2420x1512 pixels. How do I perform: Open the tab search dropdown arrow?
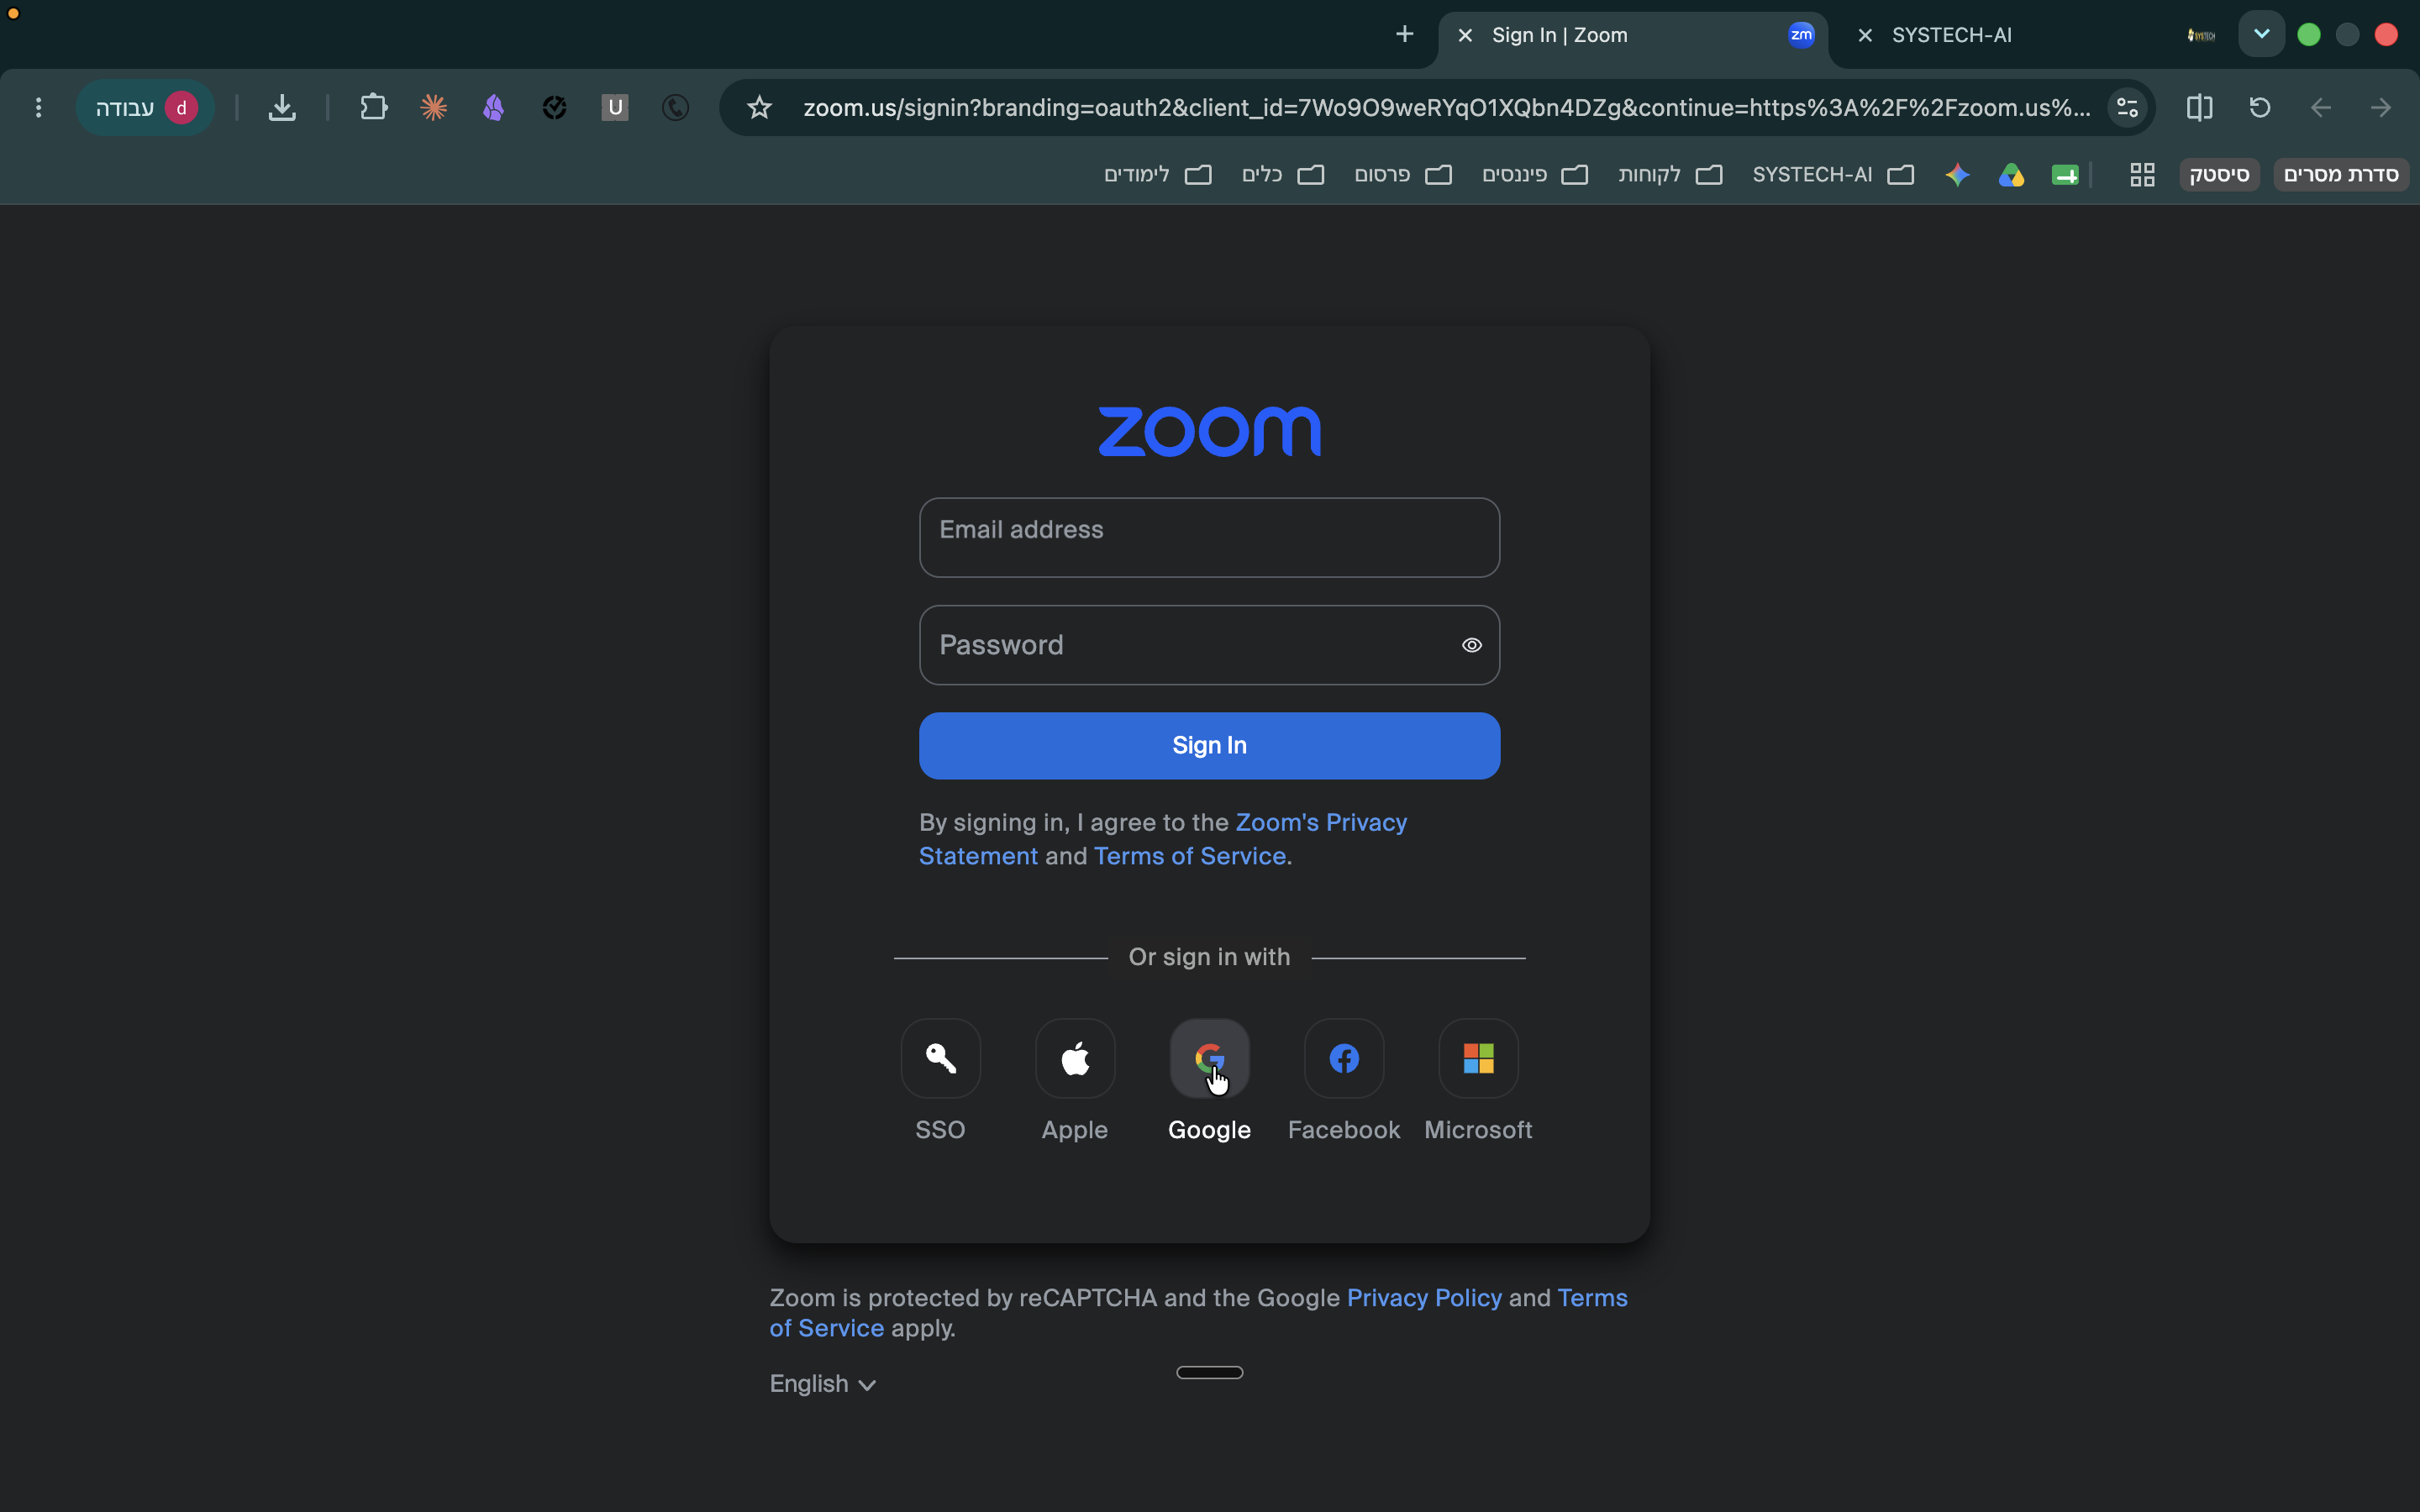pos(2261,34)
